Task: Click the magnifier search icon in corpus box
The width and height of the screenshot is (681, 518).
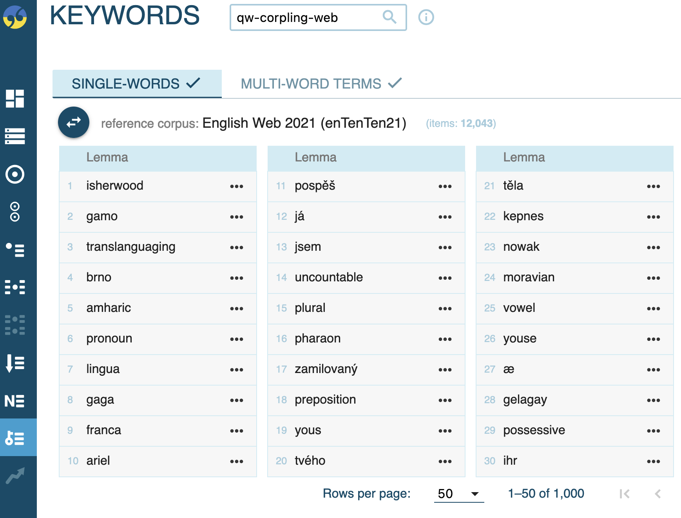Action: pyautogui.click(x=389, y=17)
